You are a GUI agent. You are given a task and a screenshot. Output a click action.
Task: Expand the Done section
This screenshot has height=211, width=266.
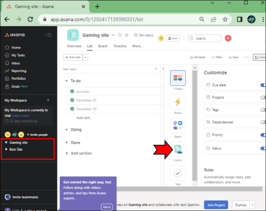[x=66, y=143]
